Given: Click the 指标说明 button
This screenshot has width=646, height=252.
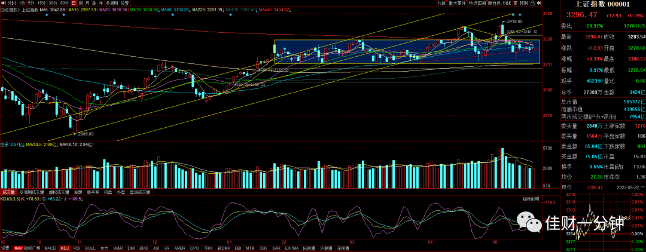Looking at the screenshot, I should (531, 199).
